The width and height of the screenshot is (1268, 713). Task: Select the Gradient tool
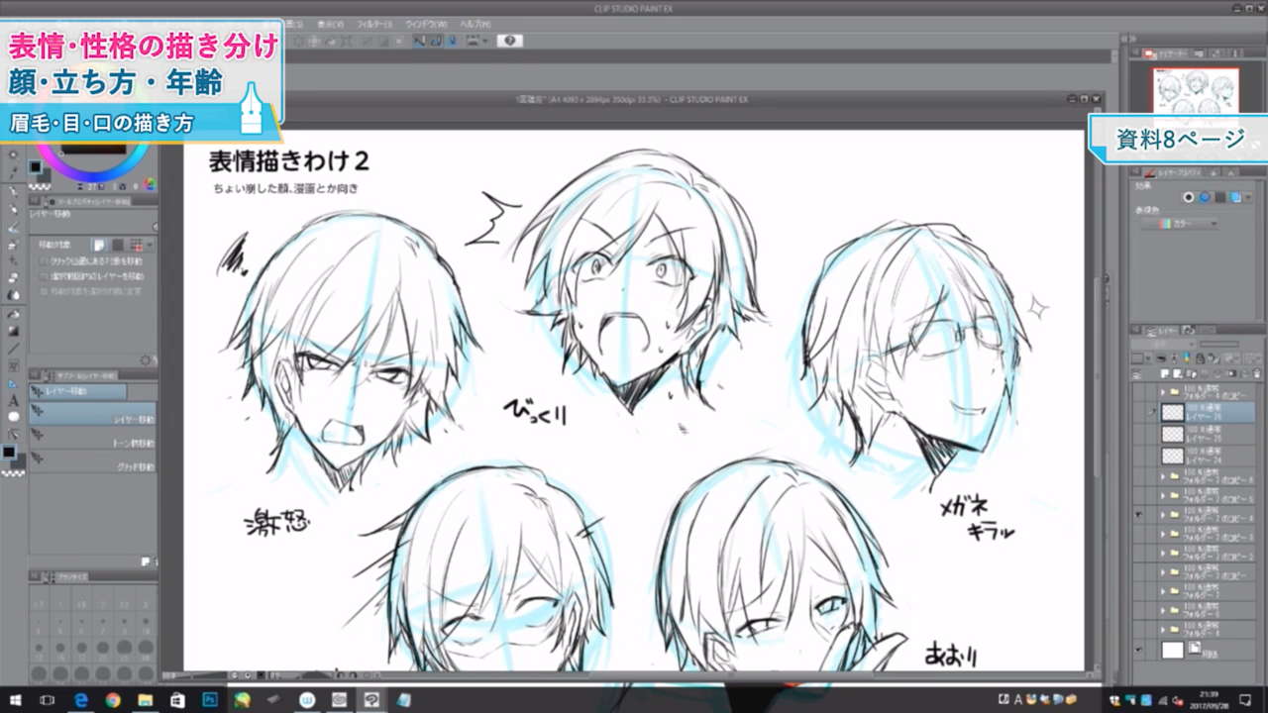pos(13,330)
